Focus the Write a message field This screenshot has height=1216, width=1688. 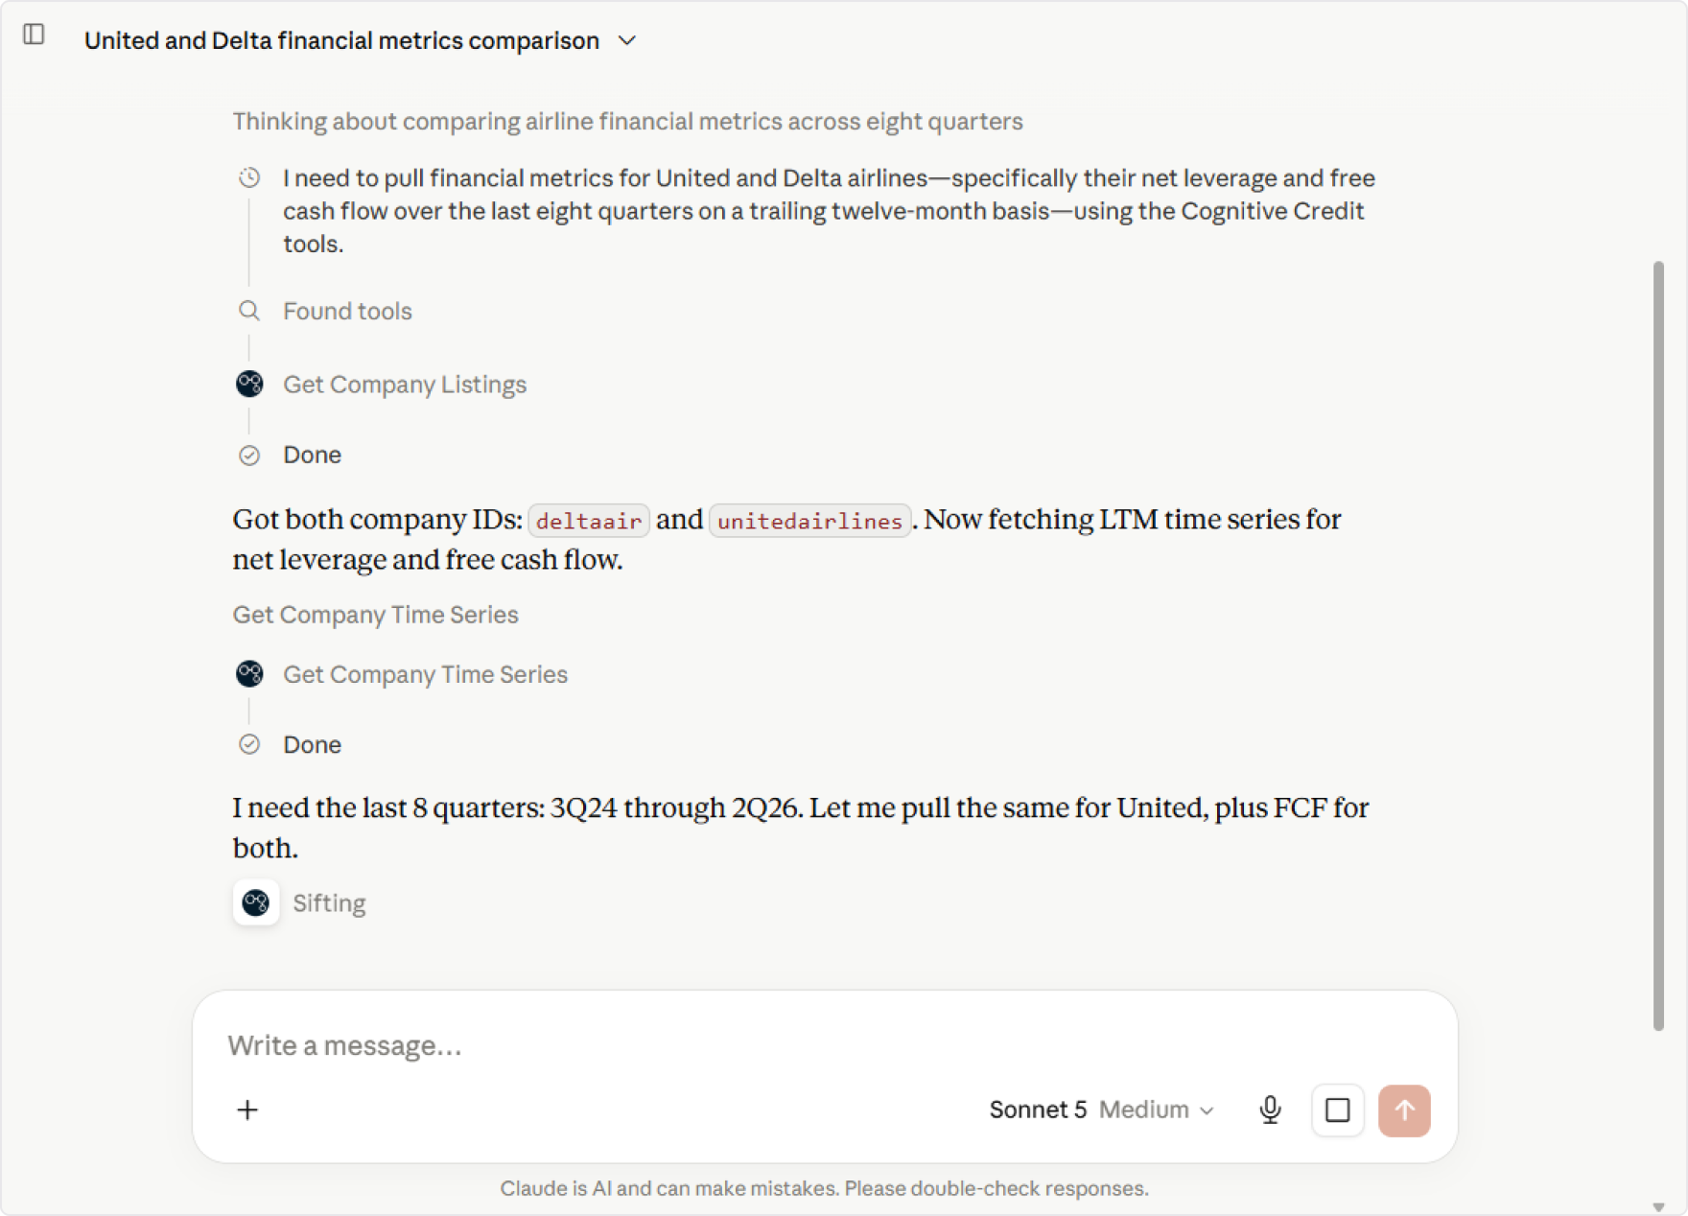tap(825, 1044)
